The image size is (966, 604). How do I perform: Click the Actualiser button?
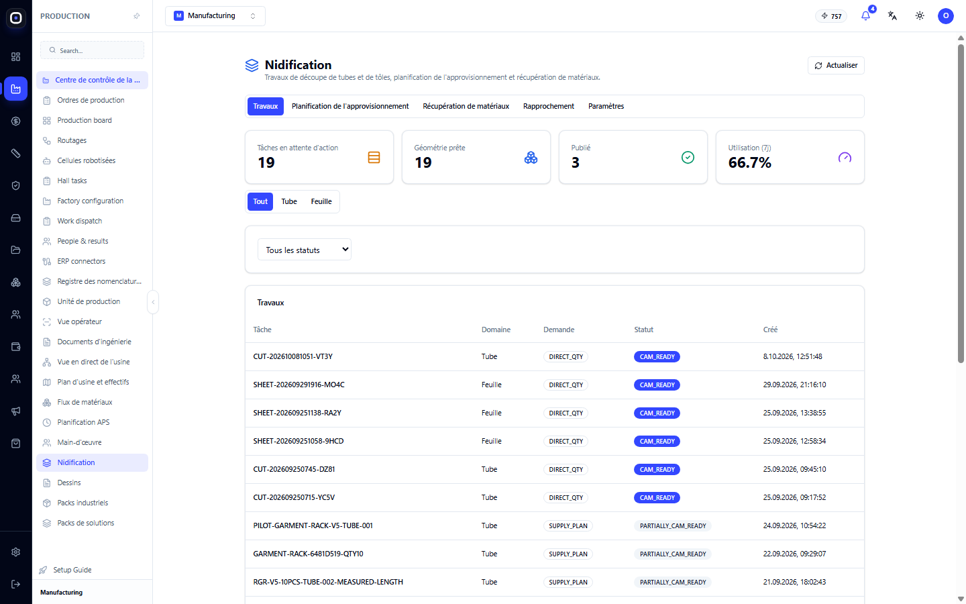(836, 65)
